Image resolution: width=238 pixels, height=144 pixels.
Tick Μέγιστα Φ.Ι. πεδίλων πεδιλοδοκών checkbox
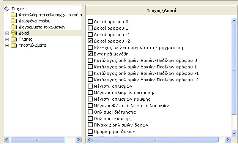coord(90,106)
